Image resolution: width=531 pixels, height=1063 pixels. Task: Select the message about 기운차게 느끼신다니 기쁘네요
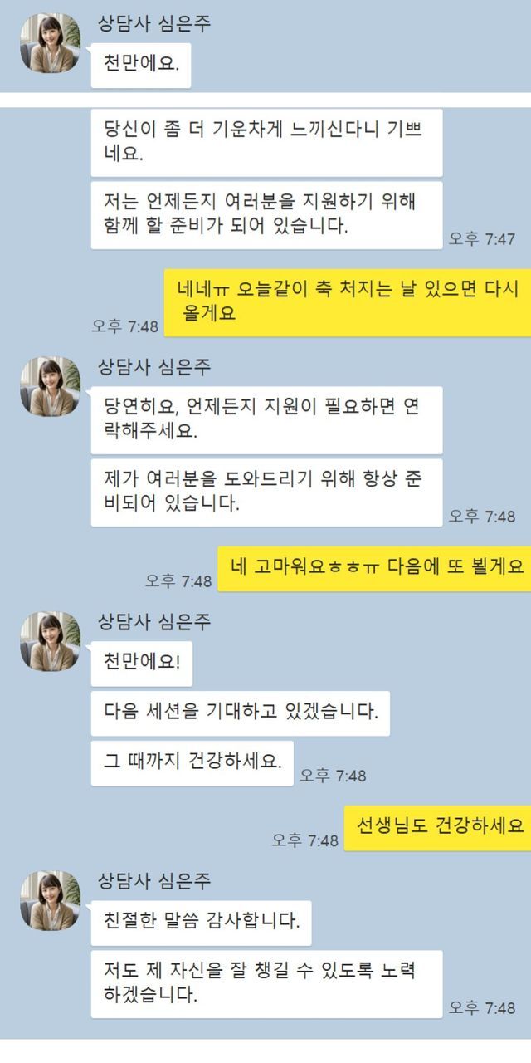coord(266,142)
